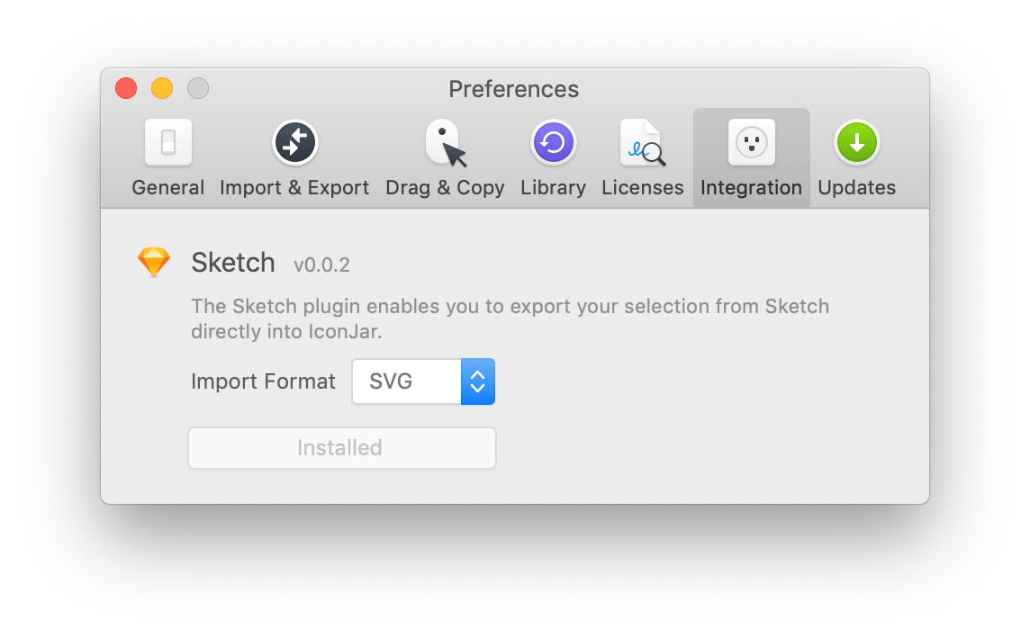Click the SVG format selector arrows
The width and height of the screenshot is (1030, 637).
point(478,381)
